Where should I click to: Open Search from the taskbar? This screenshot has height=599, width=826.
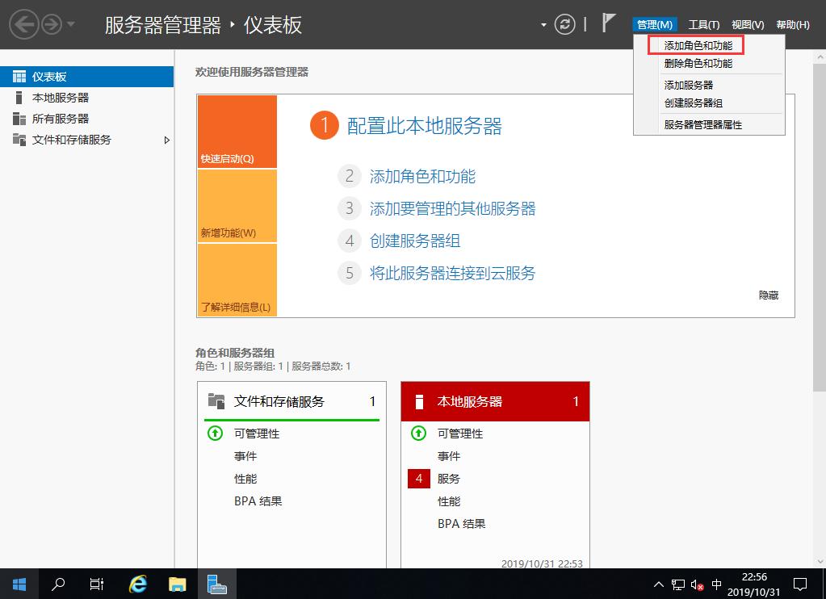pyautogui.click(x=57, y=584)
